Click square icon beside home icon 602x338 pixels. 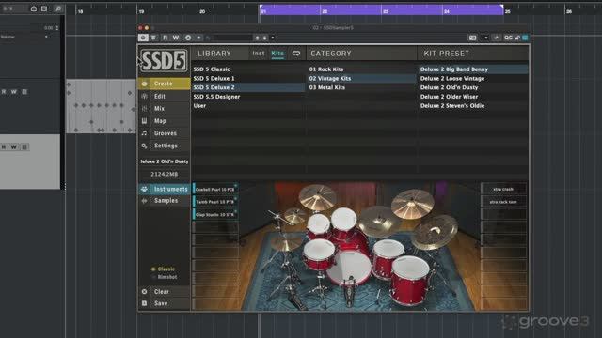(44, 8)
